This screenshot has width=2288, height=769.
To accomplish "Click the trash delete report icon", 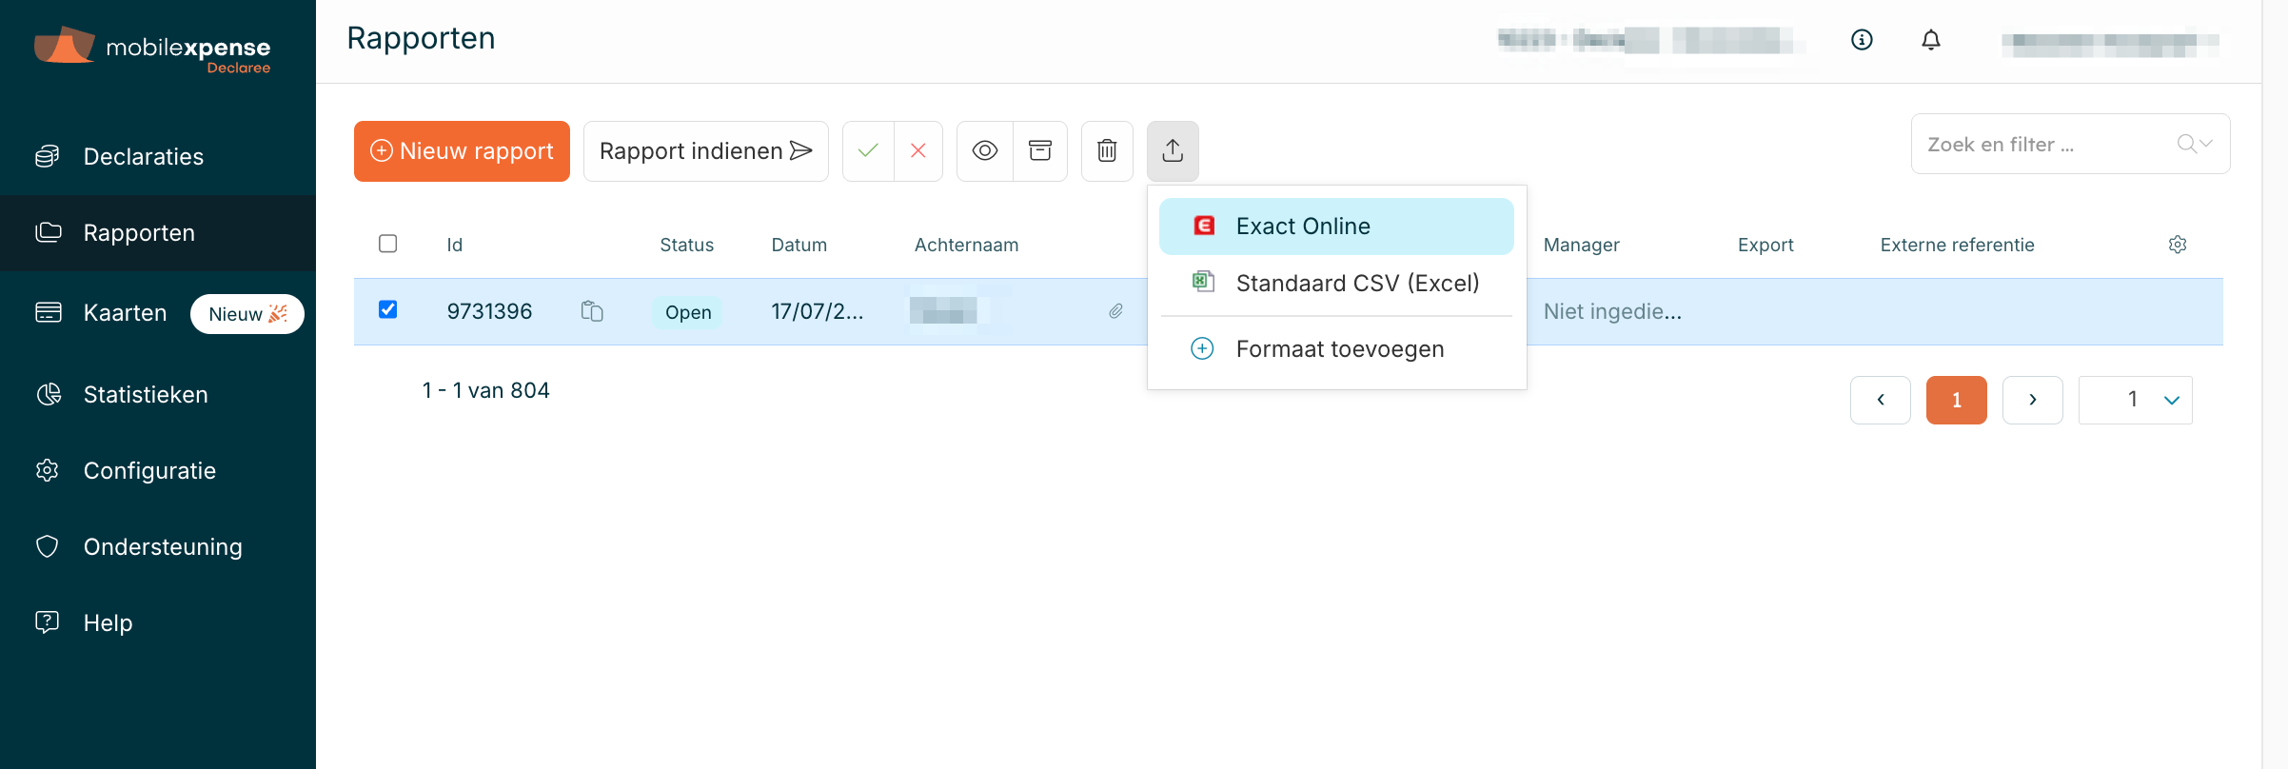I will pyautogui.click(x=1107, y=150).
